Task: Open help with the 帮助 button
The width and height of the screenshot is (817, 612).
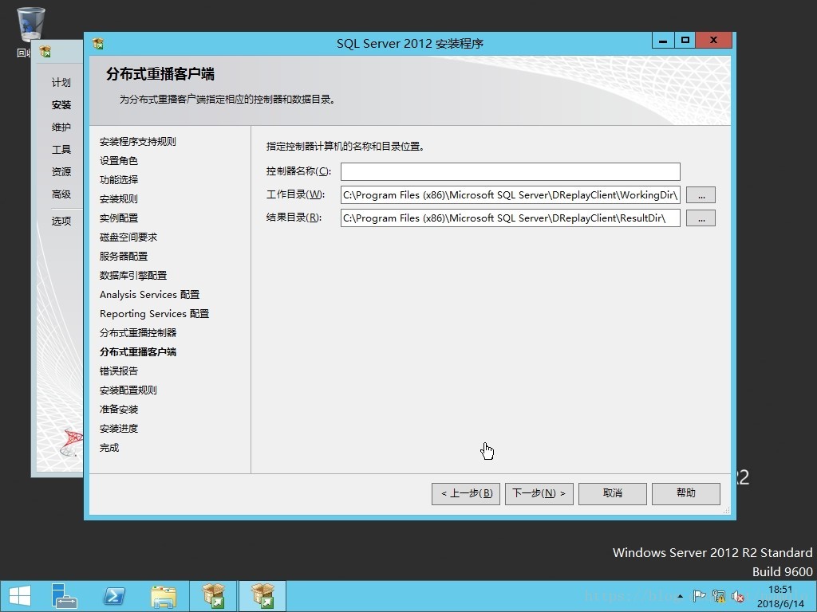Action: coord(686,493)
